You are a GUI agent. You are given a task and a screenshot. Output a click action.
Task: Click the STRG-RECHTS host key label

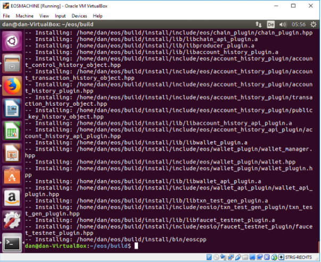tap(299, 257)
